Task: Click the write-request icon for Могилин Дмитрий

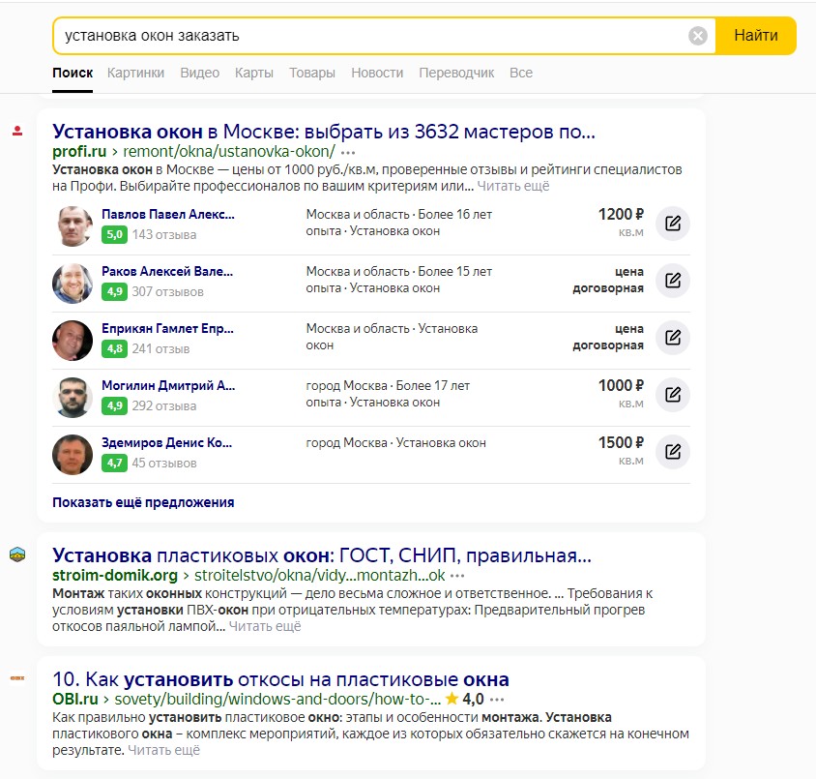Action: click(x=672, y=395)
